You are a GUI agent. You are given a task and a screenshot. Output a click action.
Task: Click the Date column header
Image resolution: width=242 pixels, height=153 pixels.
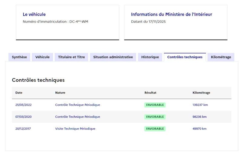[19, 93]
